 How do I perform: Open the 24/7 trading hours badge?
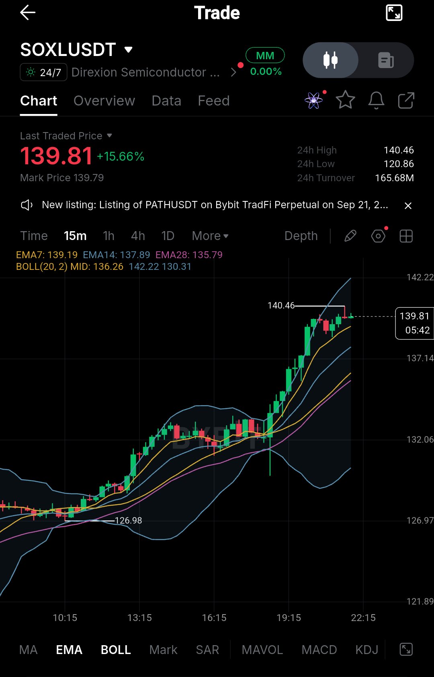coord(44,72)
